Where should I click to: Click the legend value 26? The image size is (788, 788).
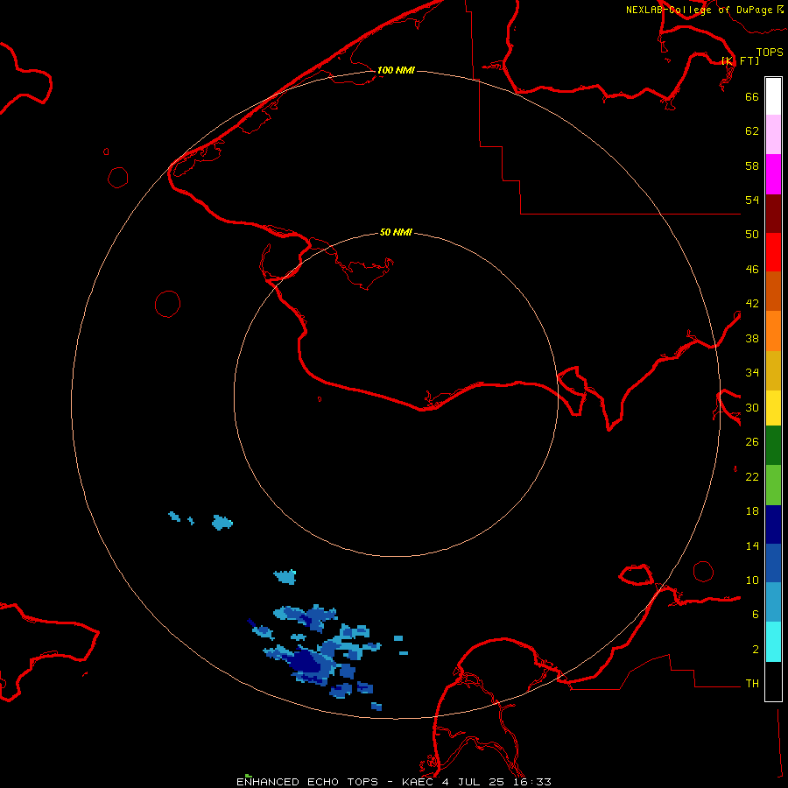point(752,442)
